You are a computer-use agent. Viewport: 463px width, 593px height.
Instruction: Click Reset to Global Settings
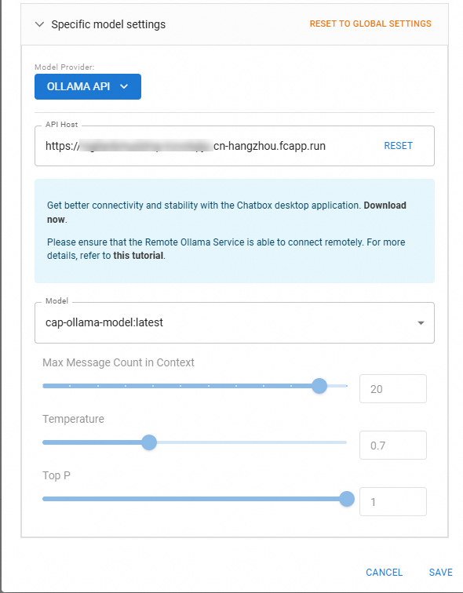[370, 24]
